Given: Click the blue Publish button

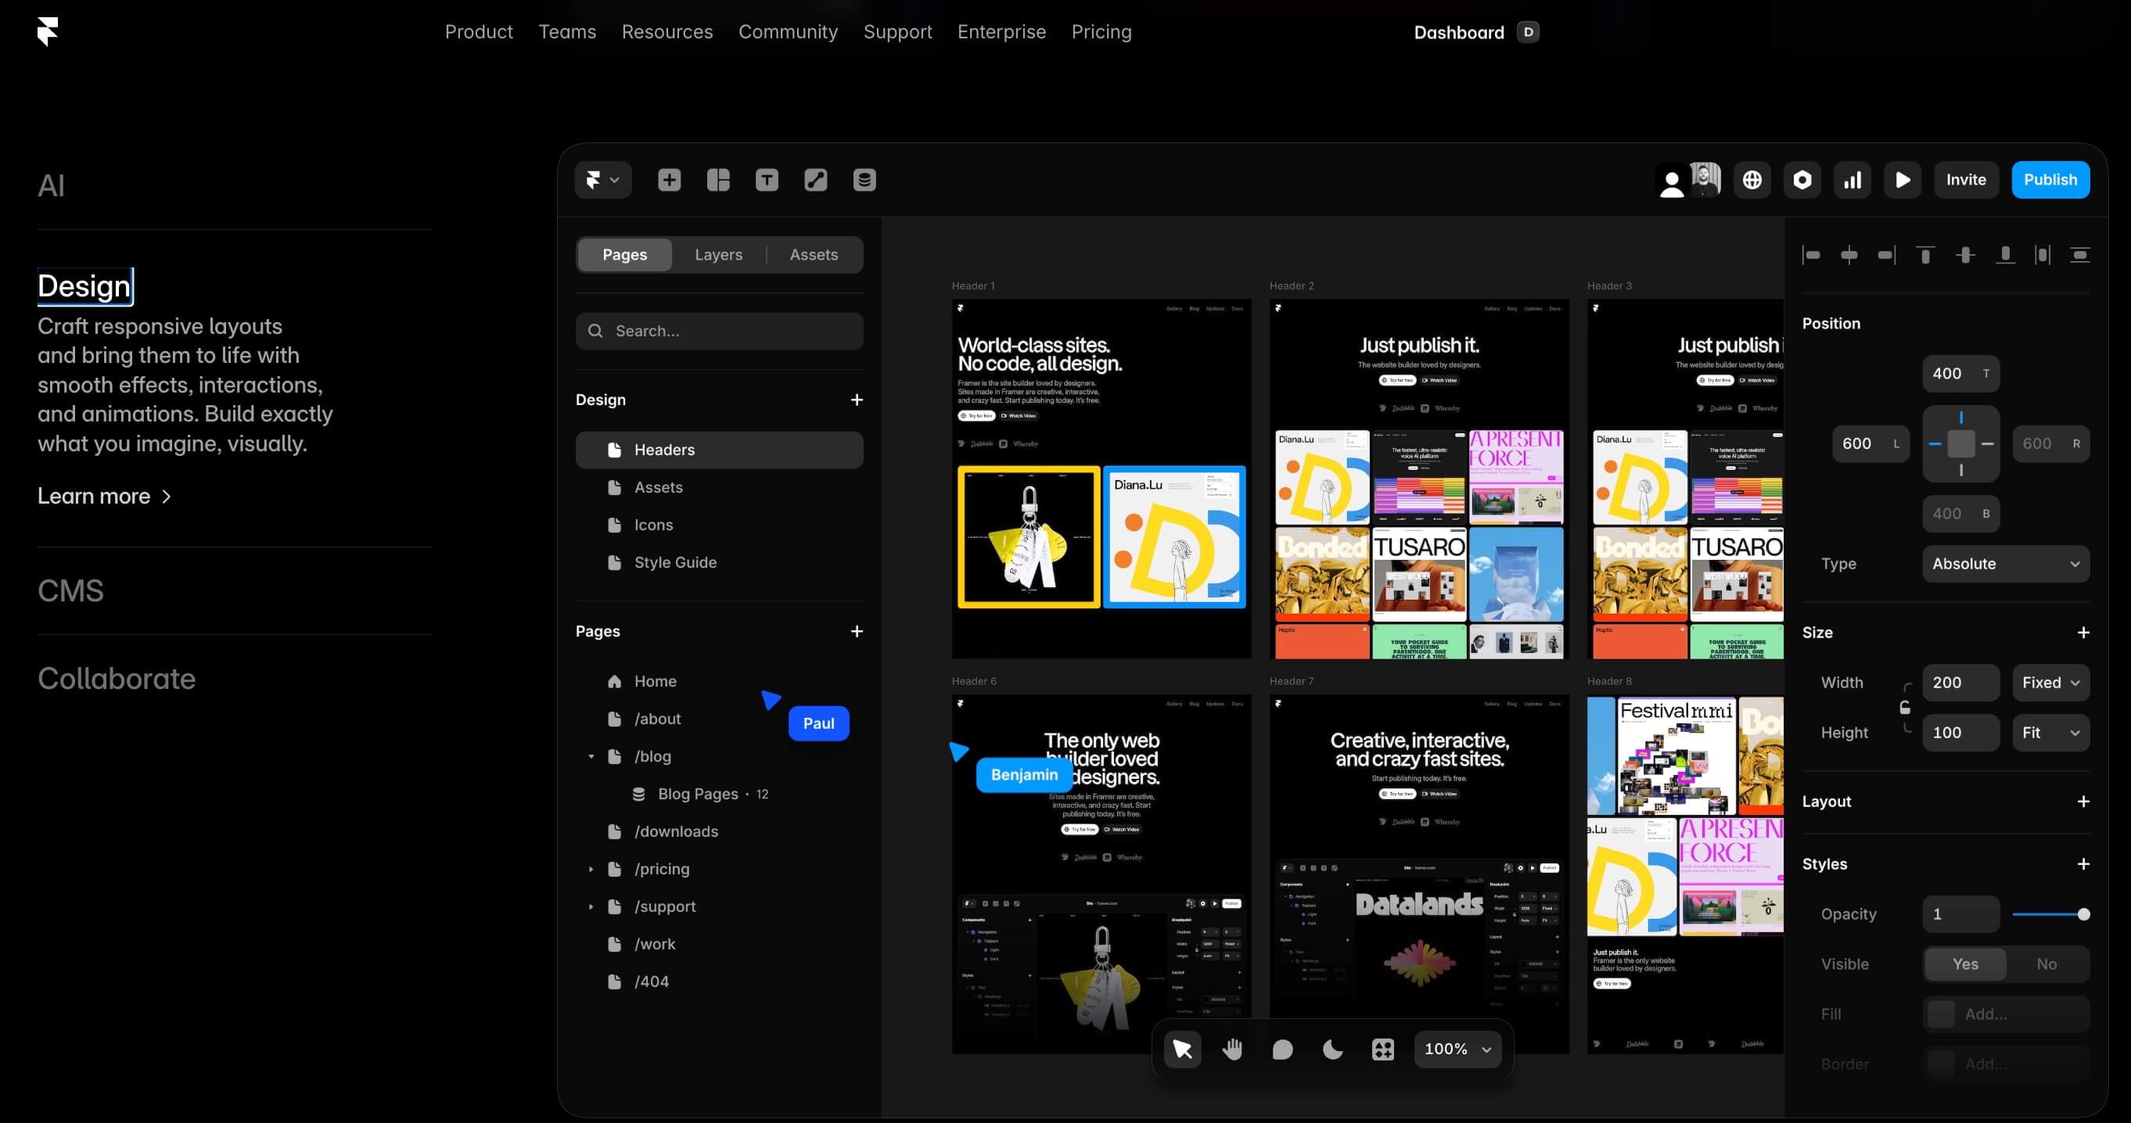Looking at the screenshot, I should click(x=2050, y=179).
